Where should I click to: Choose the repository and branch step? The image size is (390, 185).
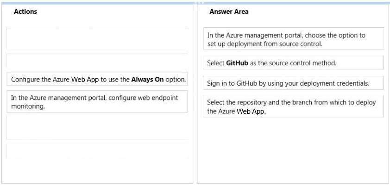click(294, 106)
